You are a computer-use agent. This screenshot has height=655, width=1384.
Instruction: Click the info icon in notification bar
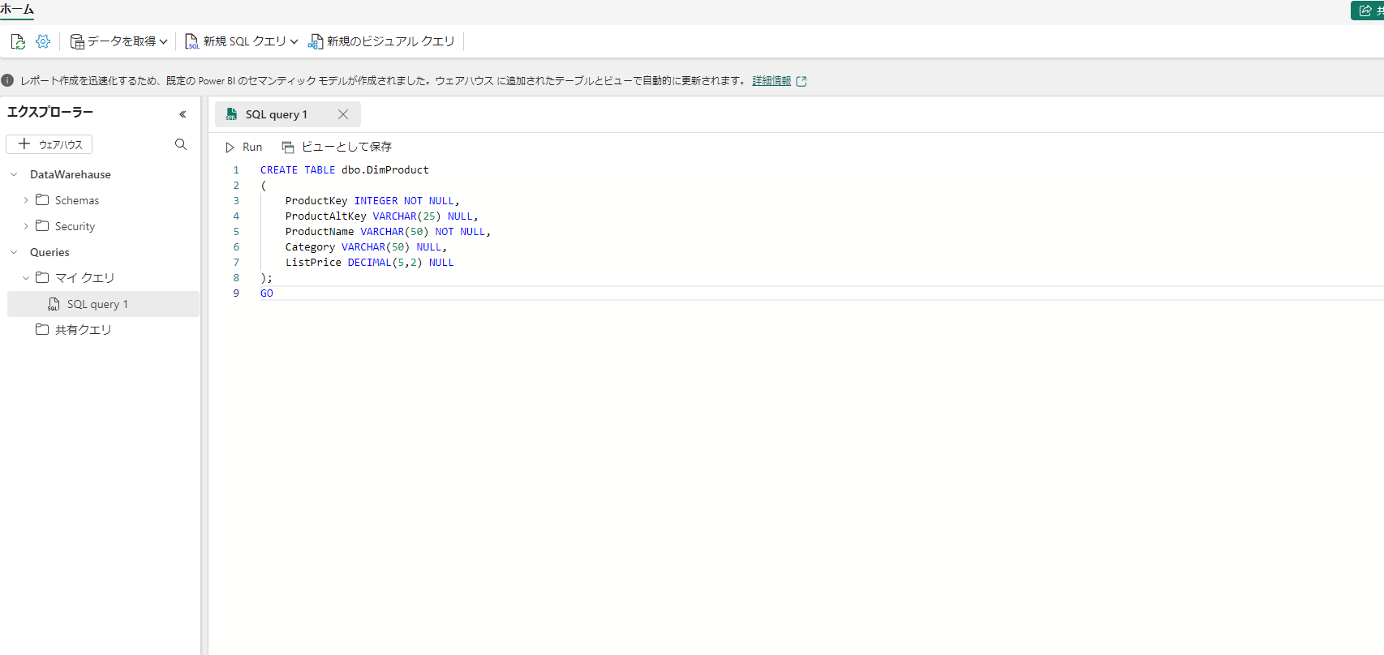(7, 80)
